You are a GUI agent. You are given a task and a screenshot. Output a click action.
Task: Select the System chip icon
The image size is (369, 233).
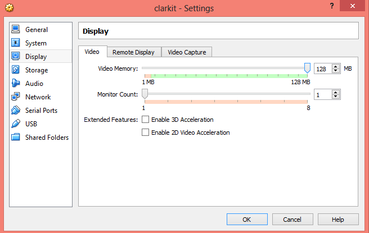click(16, 43)
